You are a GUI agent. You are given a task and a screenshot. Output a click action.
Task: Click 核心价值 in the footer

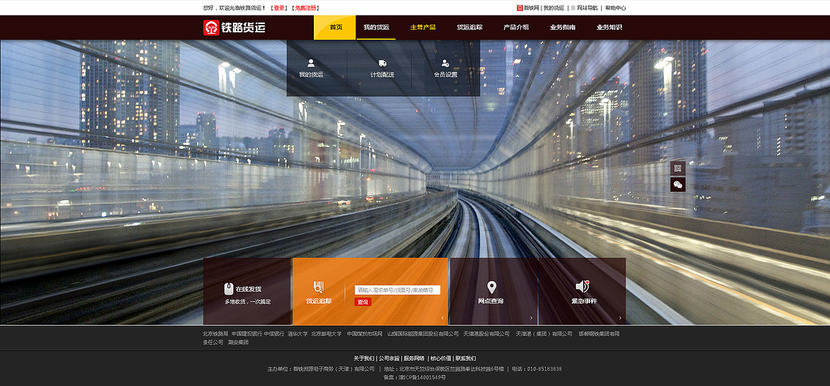(441, 358)
